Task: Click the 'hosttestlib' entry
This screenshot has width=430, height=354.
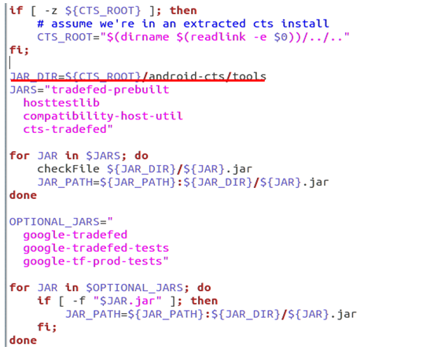Action: click(61, 103)
